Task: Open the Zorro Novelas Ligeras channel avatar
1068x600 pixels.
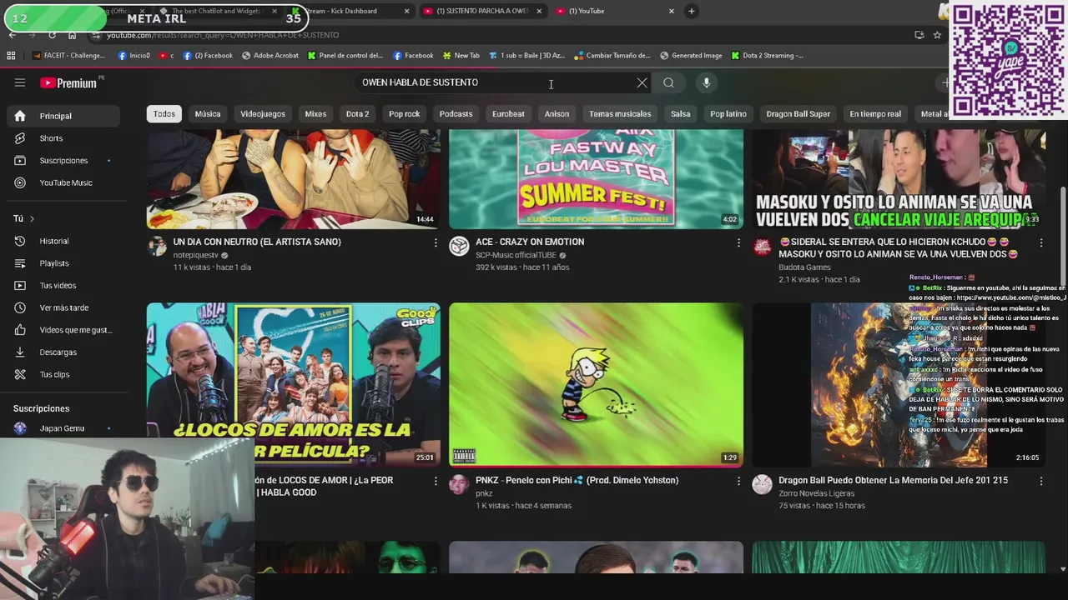Action: coord(762,484)
